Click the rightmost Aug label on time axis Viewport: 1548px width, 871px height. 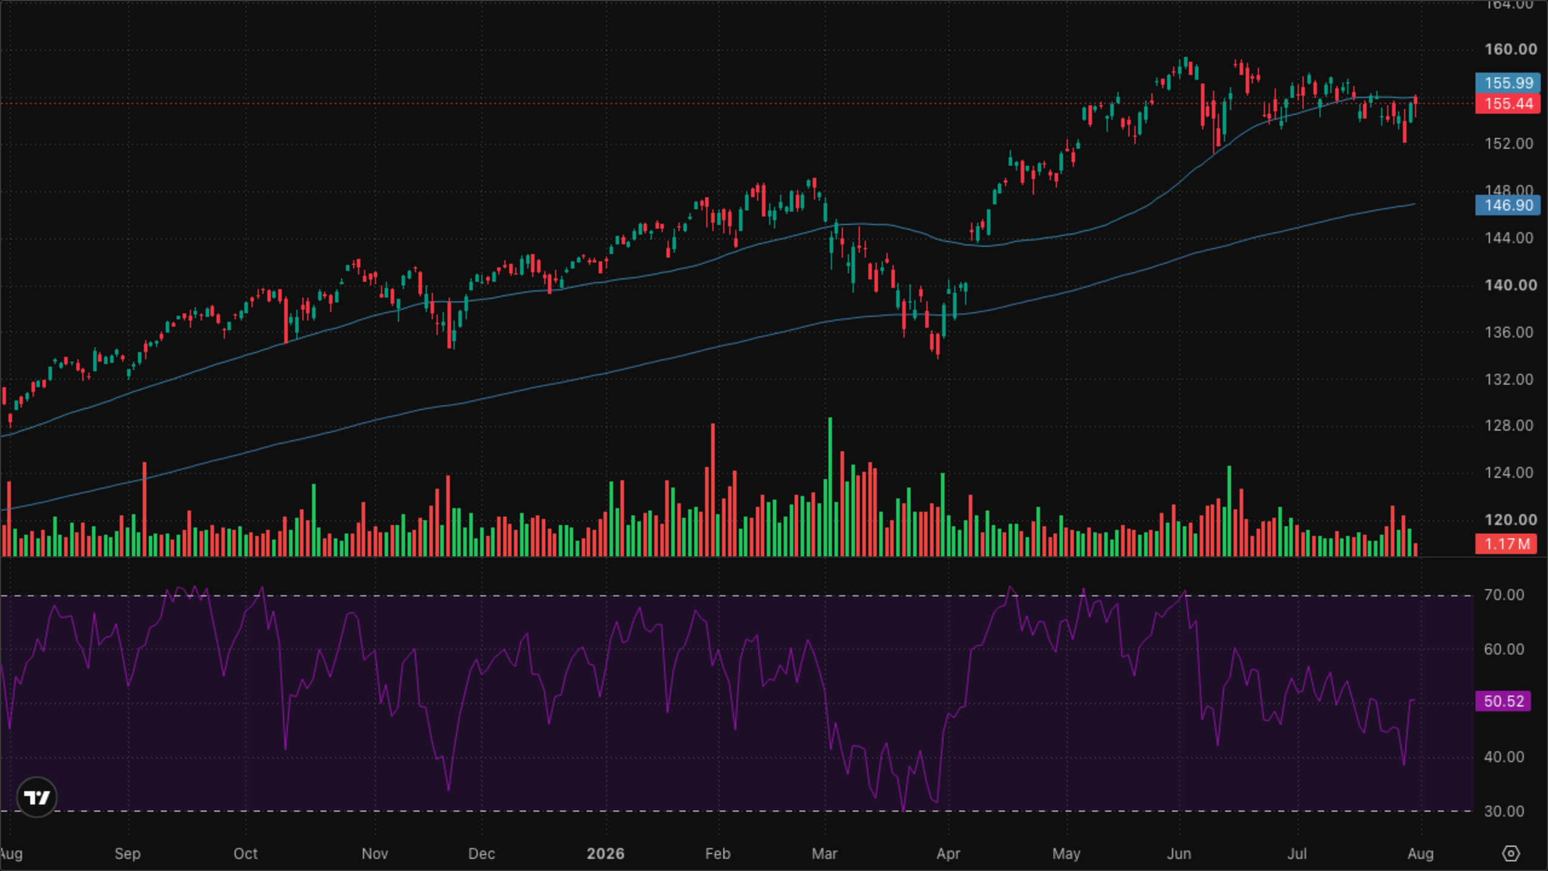[x=1420, y=853]
